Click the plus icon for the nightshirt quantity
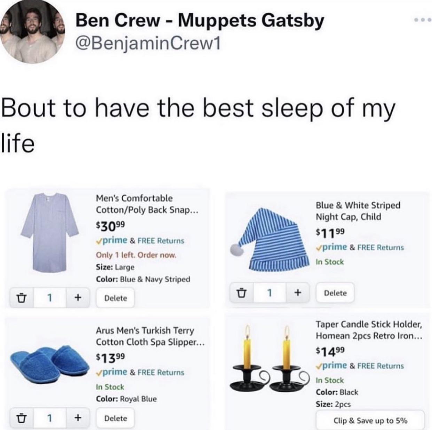 coord(77,298)
